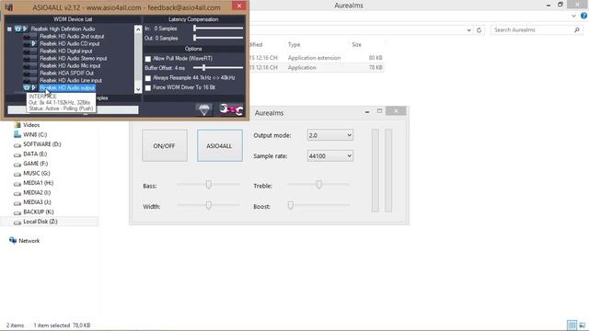Viewport: 589px width, 331px height.
Task: Click device icon beside Realtek HD Digital input
Action: click(29, 51)
